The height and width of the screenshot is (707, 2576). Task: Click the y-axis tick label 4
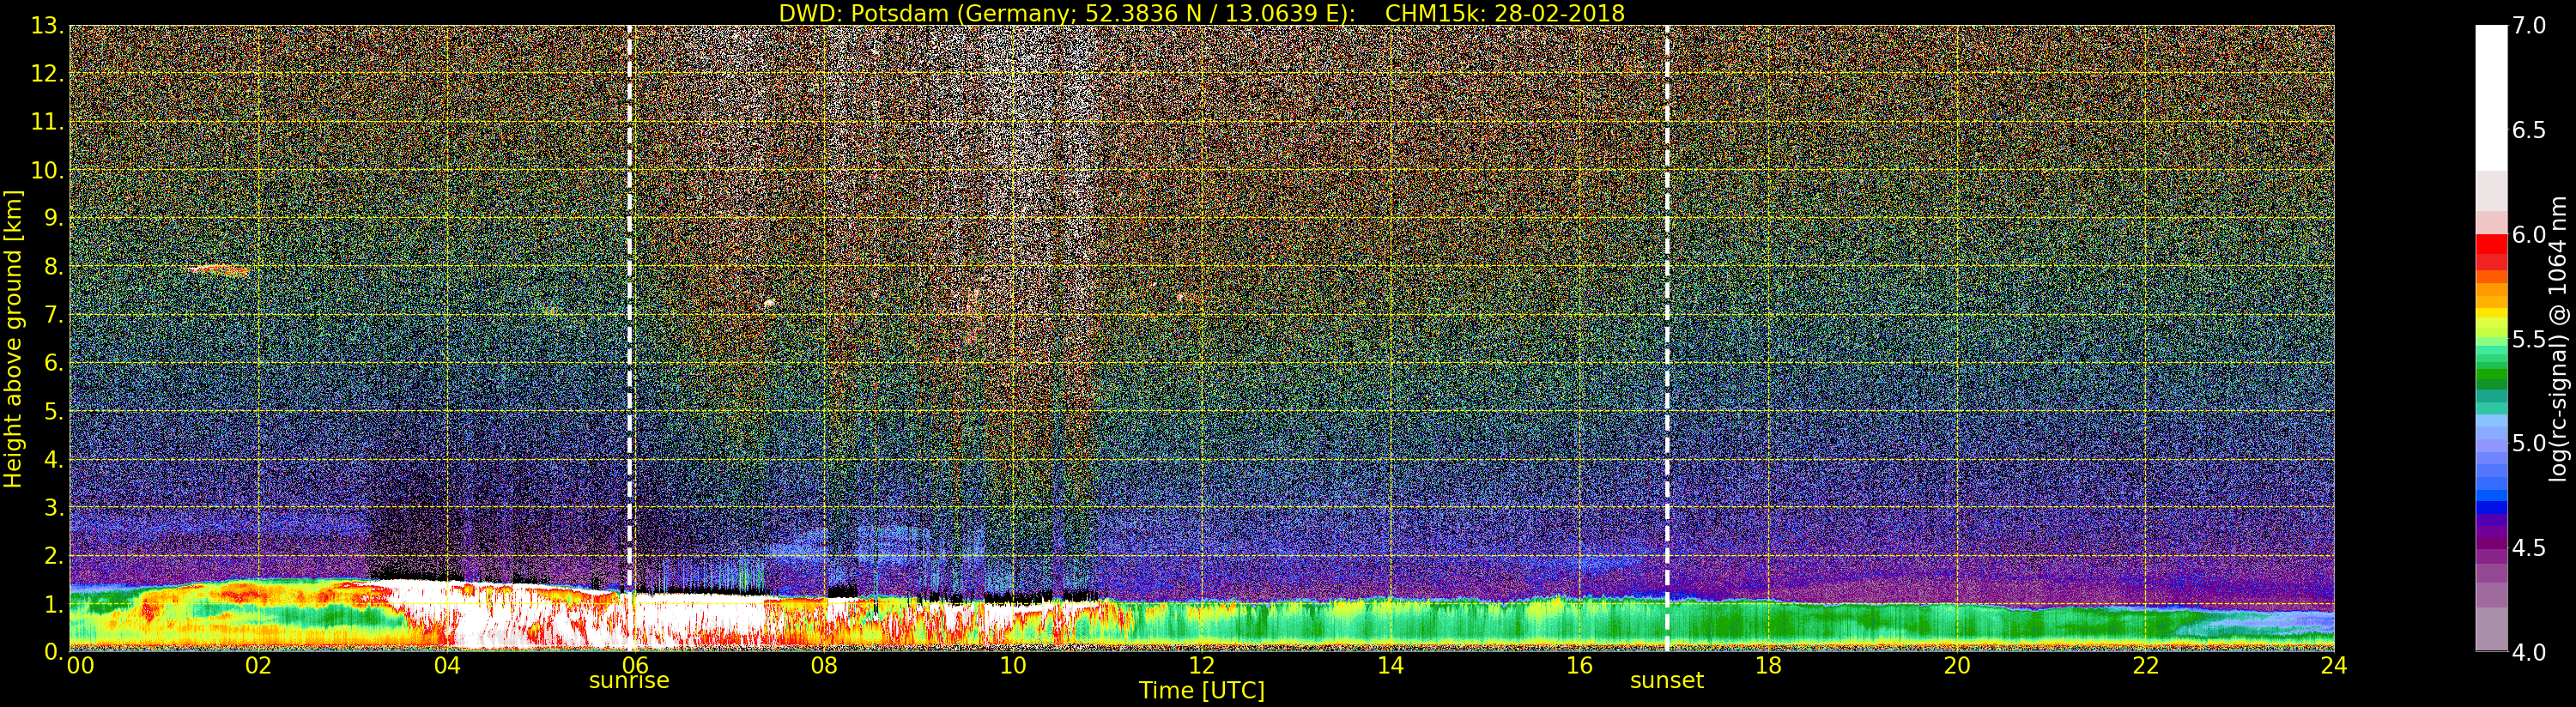(x=54, y=459)
